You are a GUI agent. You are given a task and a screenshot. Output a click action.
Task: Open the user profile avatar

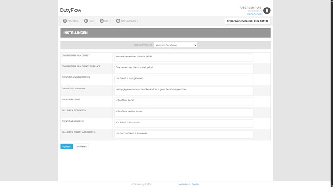click(267, 11)
